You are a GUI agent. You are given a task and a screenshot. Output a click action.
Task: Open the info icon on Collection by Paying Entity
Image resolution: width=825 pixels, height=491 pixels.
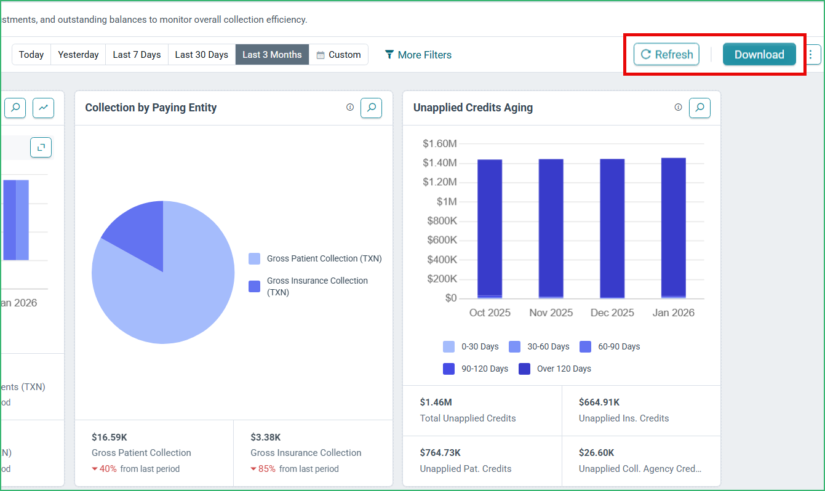[x=350, y=107]
